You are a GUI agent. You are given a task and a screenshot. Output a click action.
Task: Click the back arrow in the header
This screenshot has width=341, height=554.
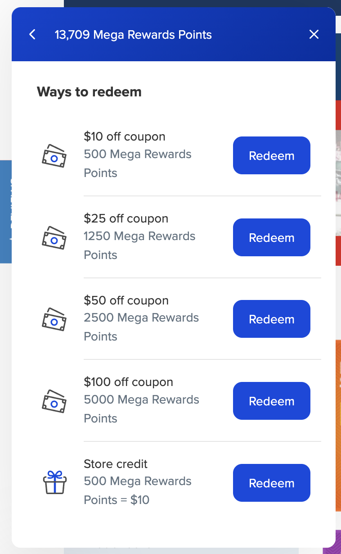coord(32,35)
